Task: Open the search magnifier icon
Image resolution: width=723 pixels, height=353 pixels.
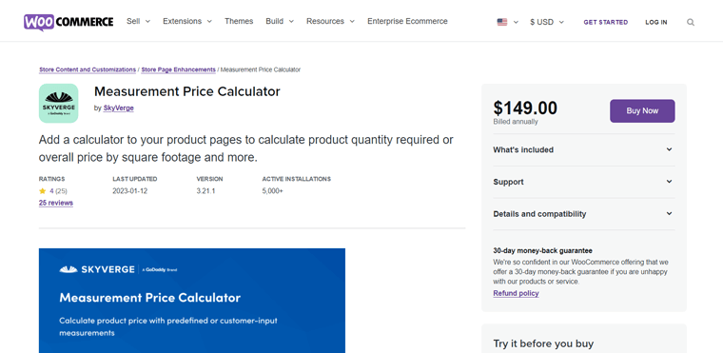Action: [691, 22]
